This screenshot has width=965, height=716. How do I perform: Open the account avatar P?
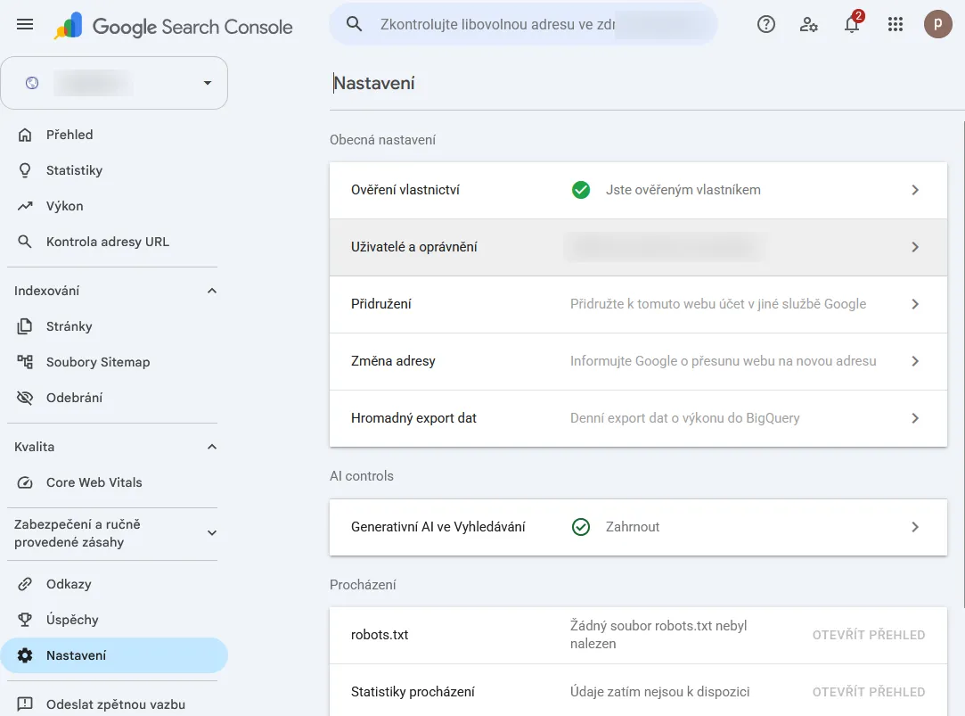click(x=937, y=24)
